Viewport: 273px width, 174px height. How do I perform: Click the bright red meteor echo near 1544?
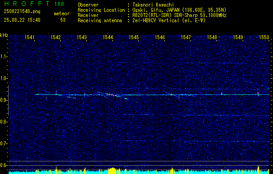(x=112, y=95)
